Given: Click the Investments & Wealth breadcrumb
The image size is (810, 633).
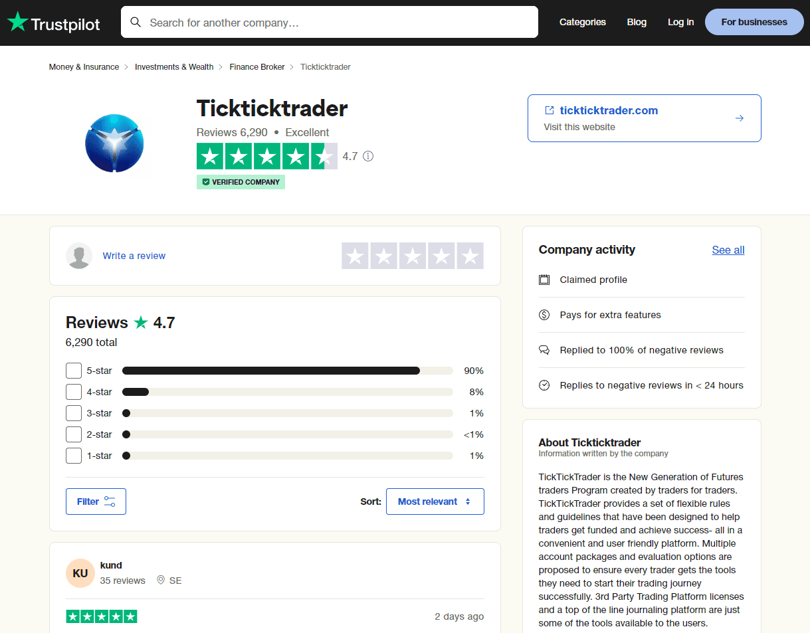Looking at the screenshot, I should 174,66.
